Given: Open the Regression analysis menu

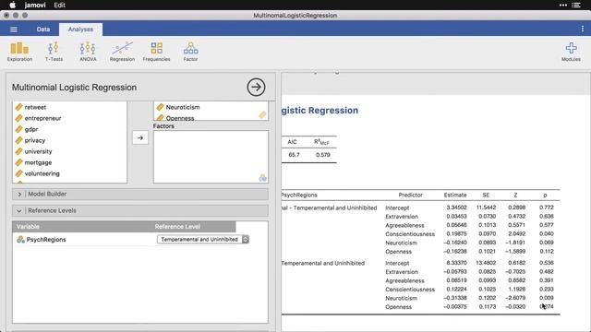Looking at the screenshot, I should pyautogui.click(x=122, y=52).
